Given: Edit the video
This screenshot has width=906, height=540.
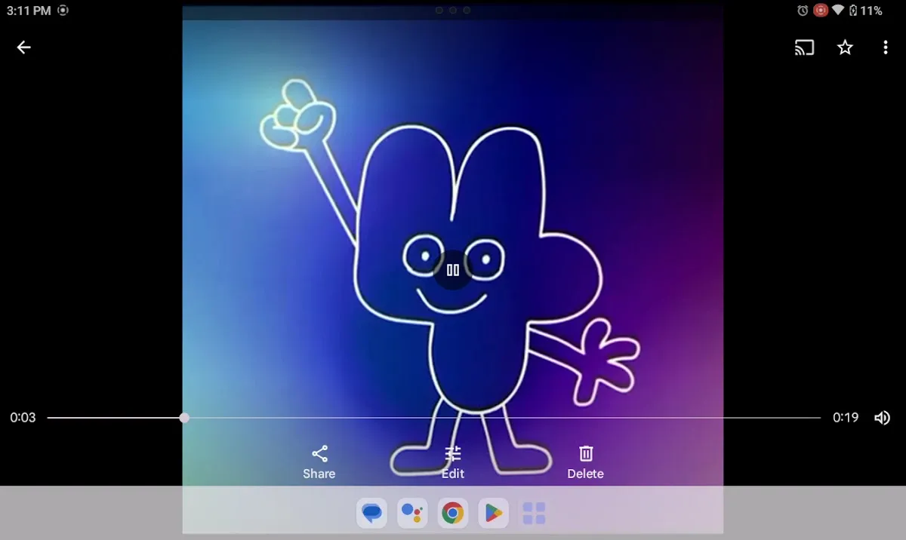Looking at the screenshot, I should [453, 462].
